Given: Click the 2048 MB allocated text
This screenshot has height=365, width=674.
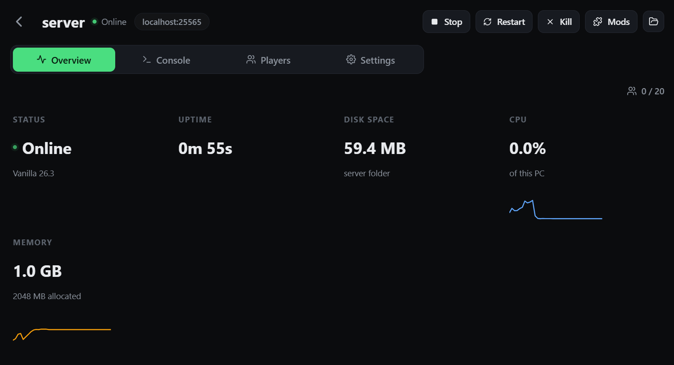Looking at the screenshot, I should (x=47, y=296).
